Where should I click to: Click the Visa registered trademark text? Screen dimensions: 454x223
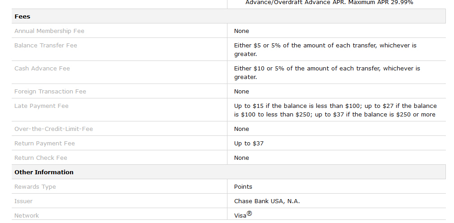[x=243, y=214]
